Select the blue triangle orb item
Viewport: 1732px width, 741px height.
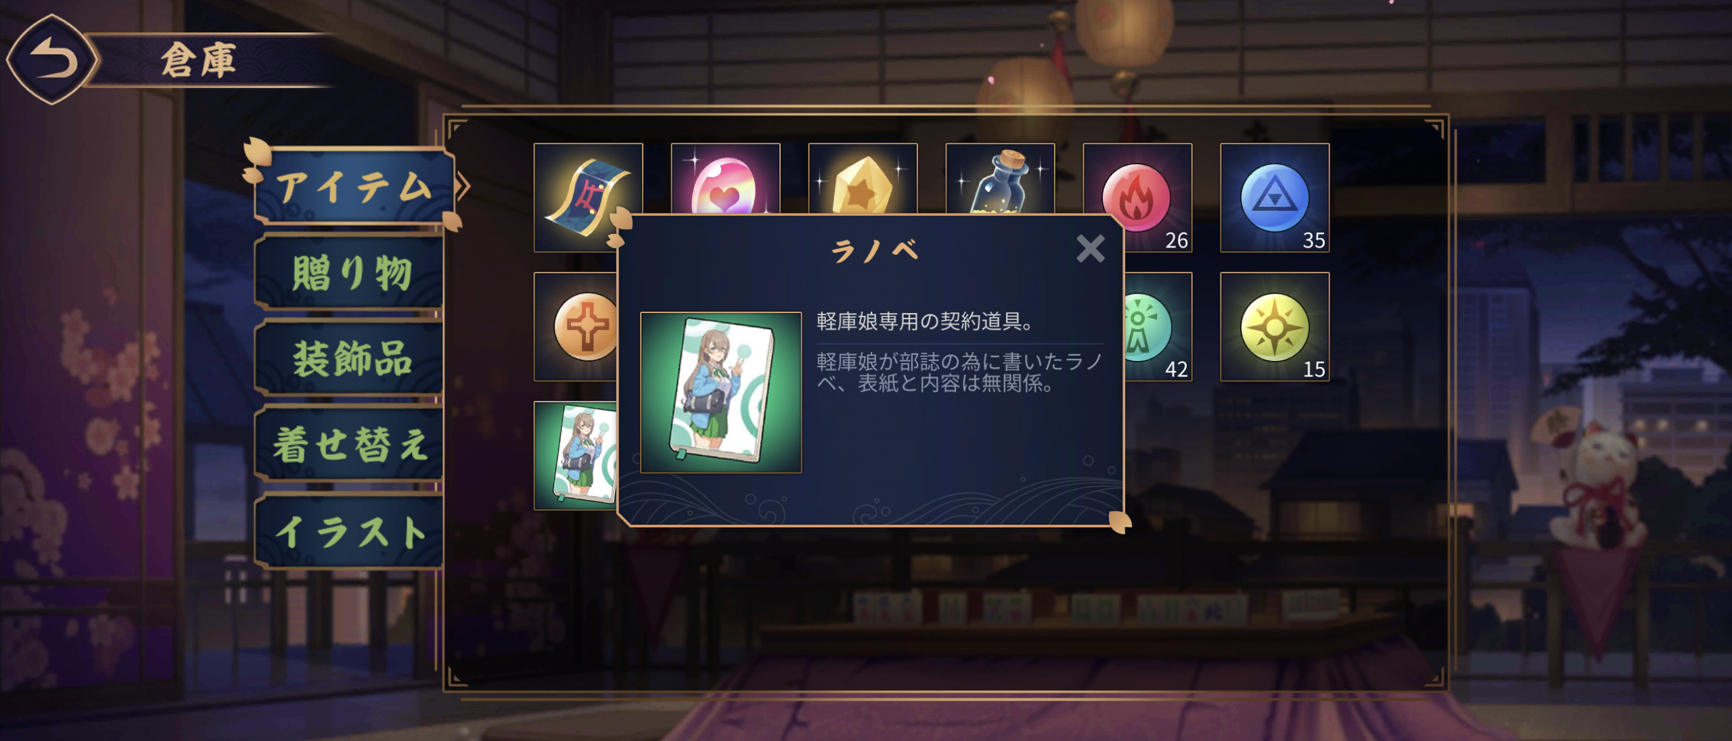pos(1275,197)
